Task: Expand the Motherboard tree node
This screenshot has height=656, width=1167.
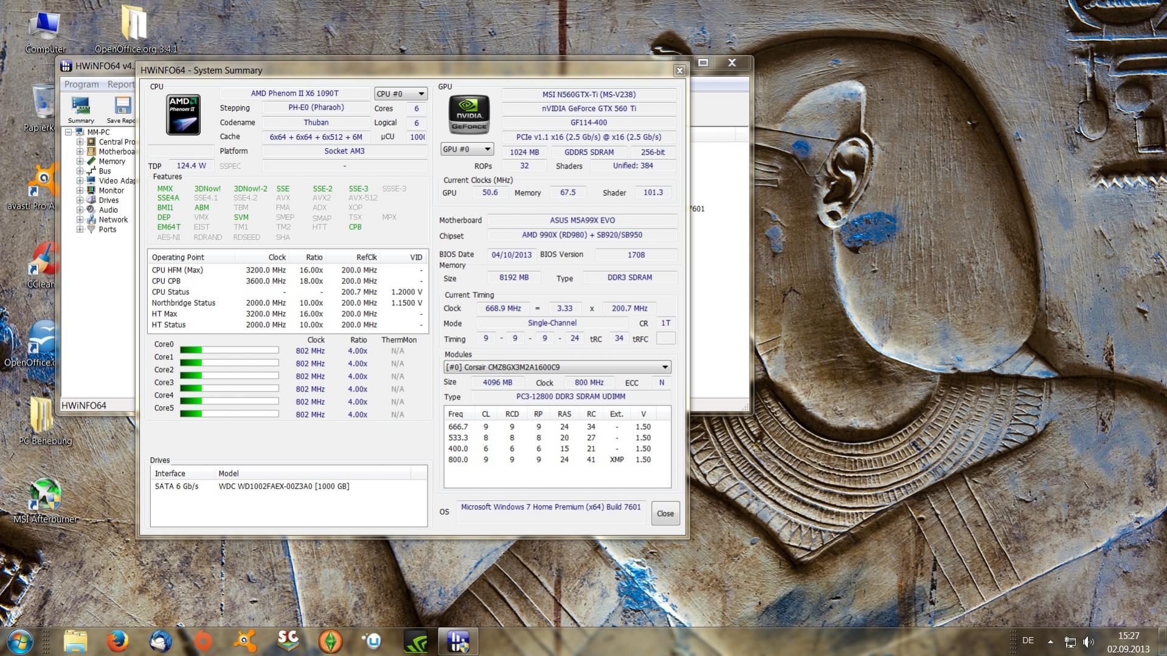Action: (x=80, y=151)
